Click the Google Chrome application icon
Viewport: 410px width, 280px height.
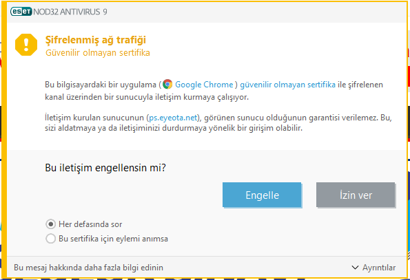coord(167,85)
